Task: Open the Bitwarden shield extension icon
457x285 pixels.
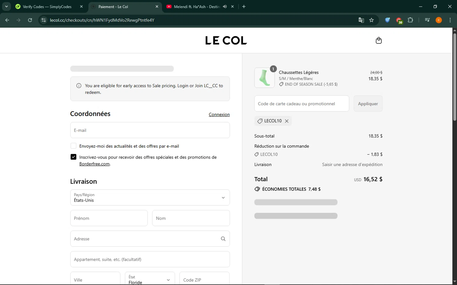Action: [x=387, y=20]
